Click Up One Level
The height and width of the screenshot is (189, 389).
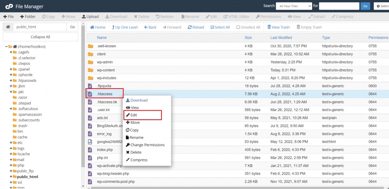pos(125,27)
